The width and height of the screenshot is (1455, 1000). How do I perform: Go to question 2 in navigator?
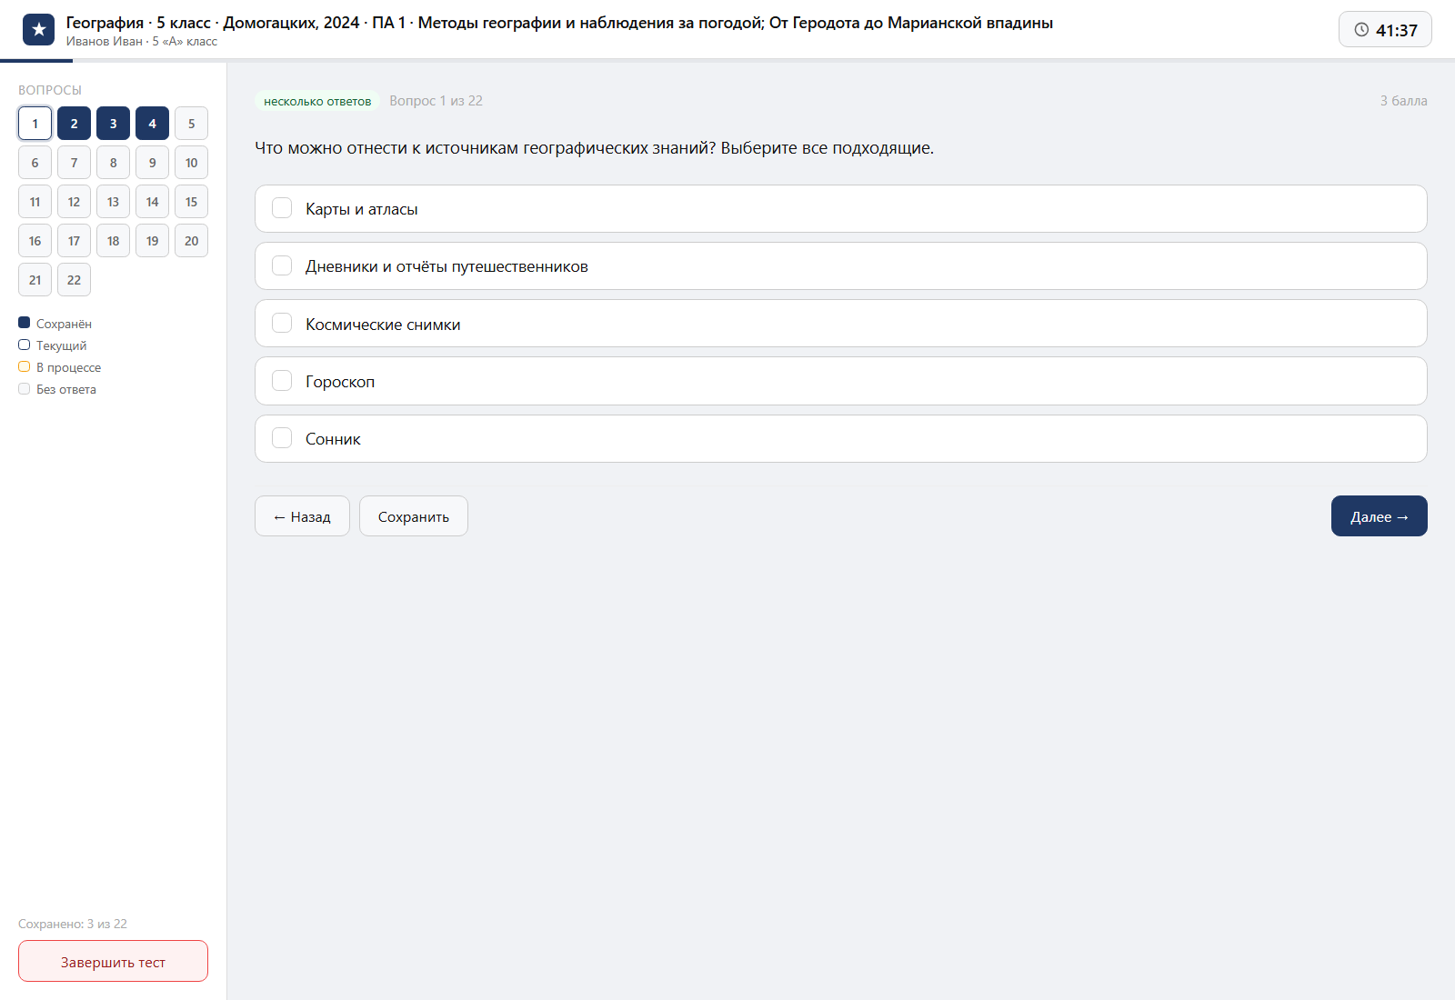point(74,124)
